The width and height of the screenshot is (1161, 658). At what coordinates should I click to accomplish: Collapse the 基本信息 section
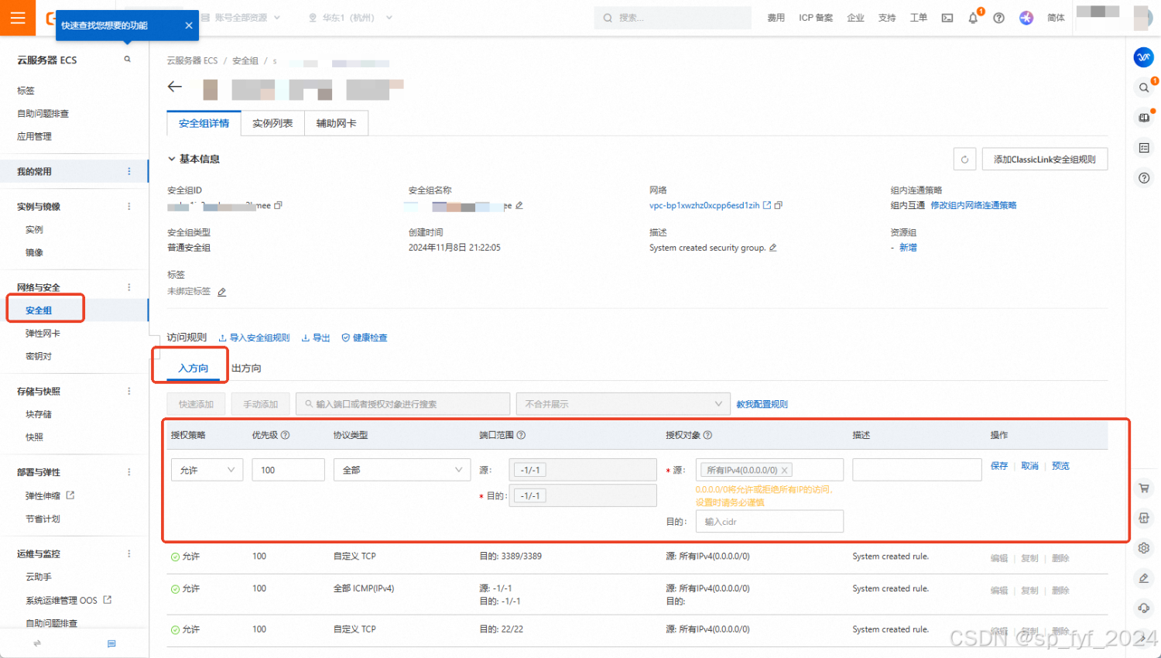(x=172, y=159)
